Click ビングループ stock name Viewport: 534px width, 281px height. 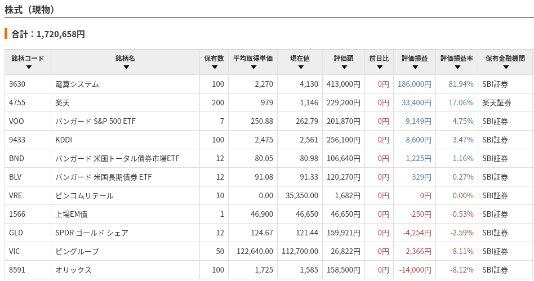[x=77, y=251]
